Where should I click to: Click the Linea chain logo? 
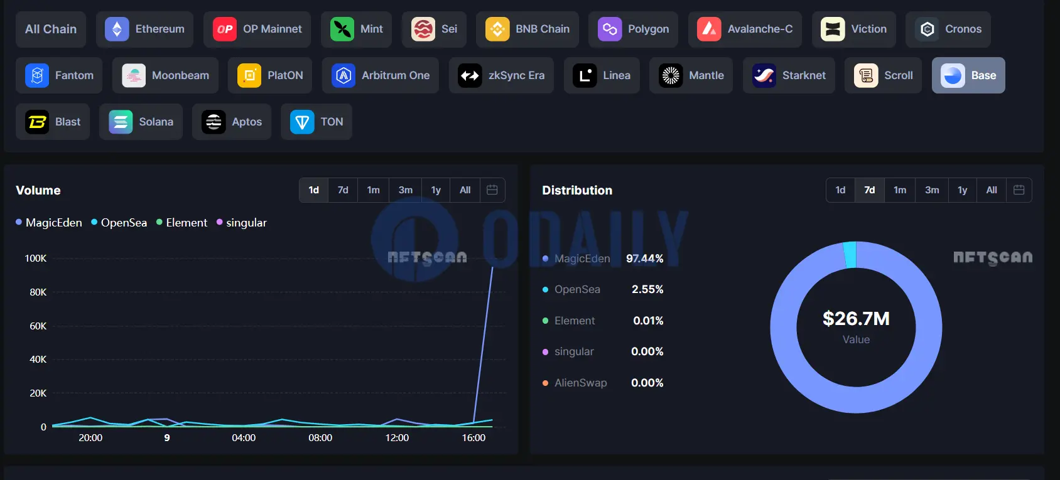pos(585,75)
